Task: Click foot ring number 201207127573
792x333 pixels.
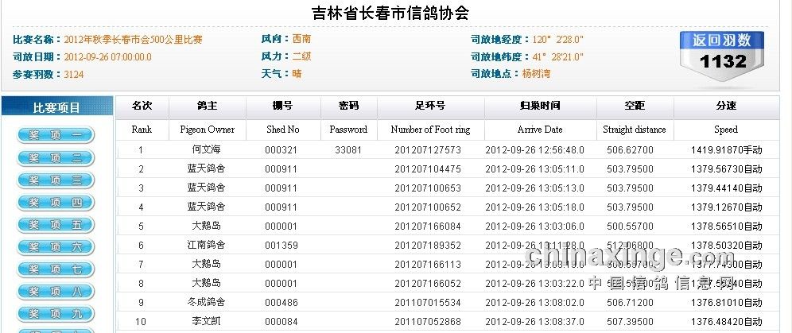Action: (x=428, y=149)
